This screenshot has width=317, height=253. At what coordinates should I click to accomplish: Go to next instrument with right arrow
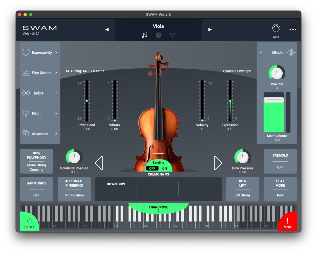pos(210,30)
